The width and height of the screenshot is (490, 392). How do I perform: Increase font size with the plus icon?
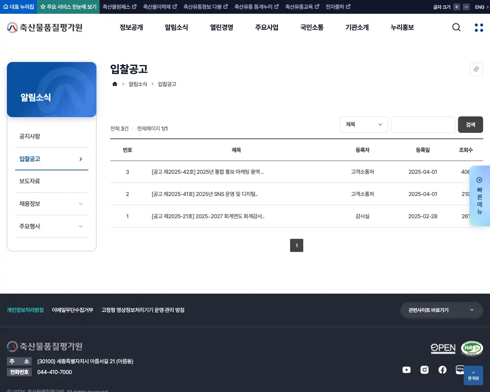pyautogui.click(x=456, y=7)
